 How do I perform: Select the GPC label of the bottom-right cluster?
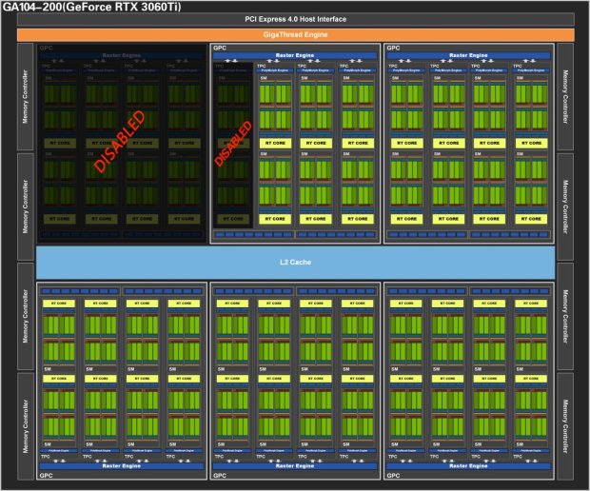[393, 476]
